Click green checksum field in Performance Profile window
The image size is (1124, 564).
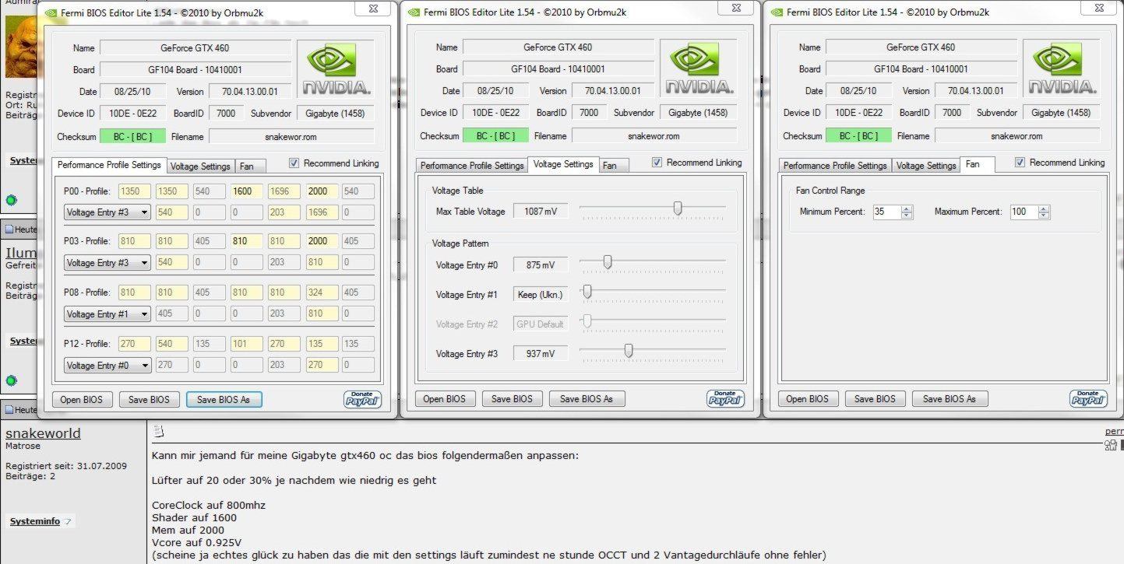(x=132, y=137)
